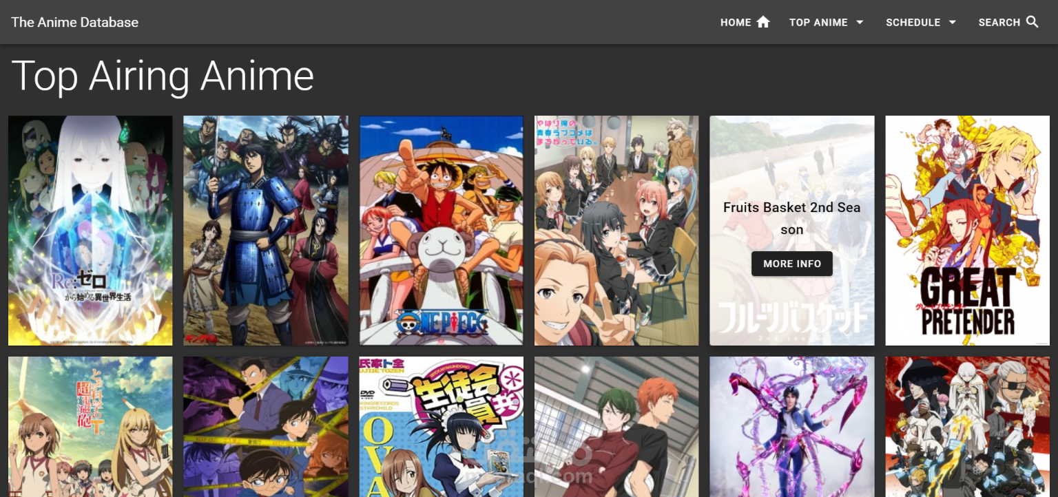
Task: Open the HOME nav item
Action: [x=745, y=22]
